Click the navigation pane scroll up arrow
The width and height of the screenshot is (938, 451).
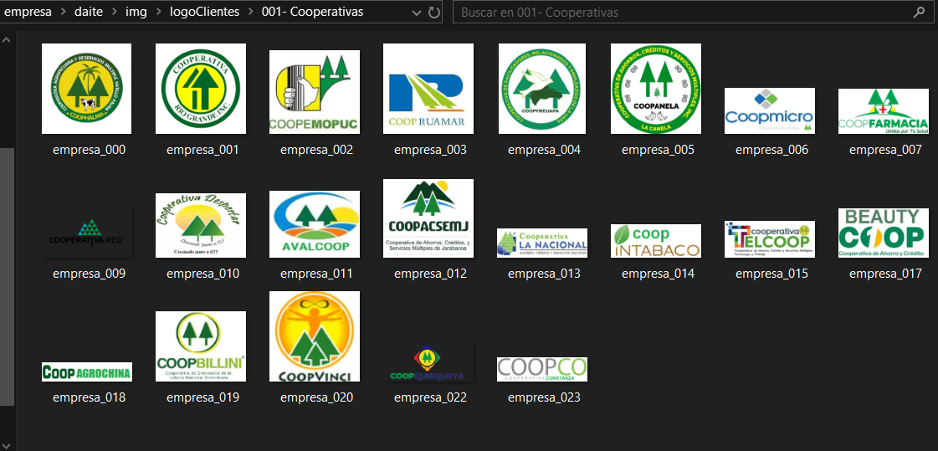coord(7,40)
